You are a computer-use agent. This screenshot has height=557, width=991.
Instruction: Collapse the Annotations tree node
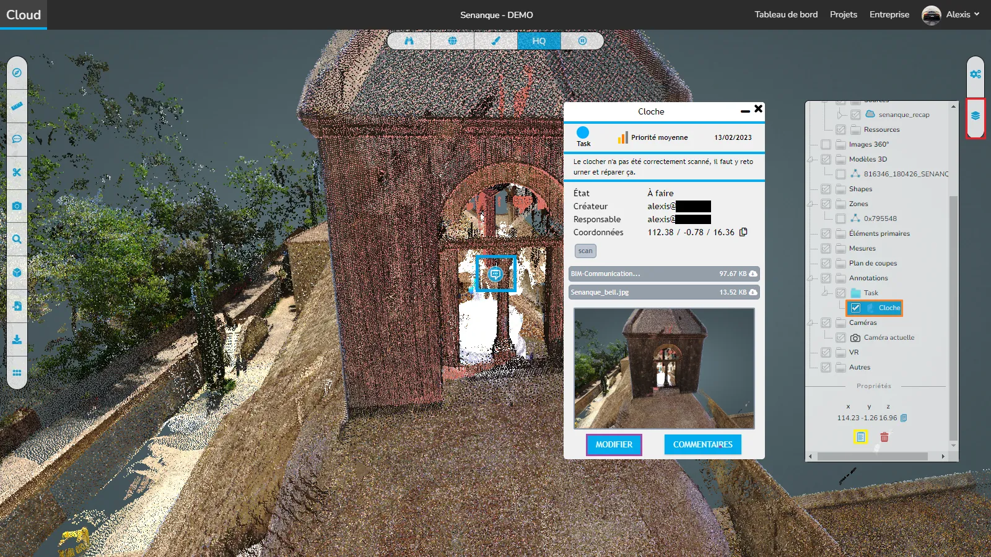coord(810,278)
